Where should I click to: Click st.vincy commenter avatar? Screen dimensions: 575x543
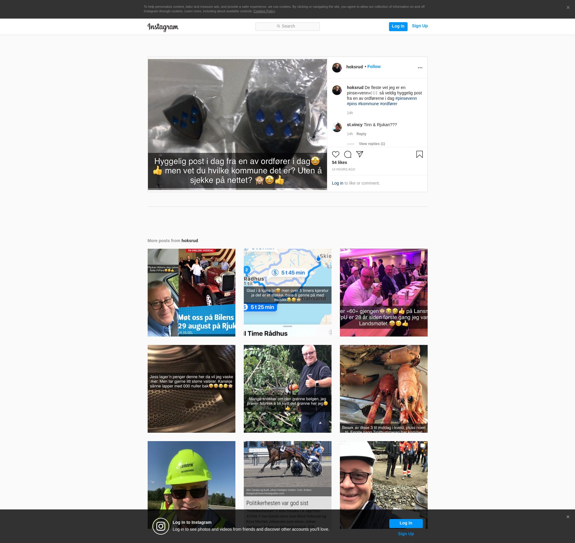pos(337,127)
